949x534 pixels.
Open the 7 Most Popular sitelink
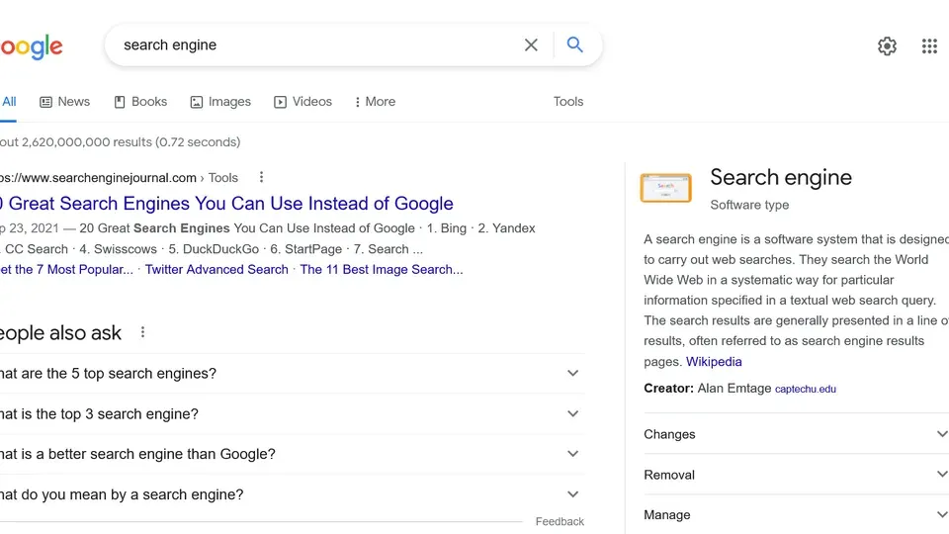(66, 269)
